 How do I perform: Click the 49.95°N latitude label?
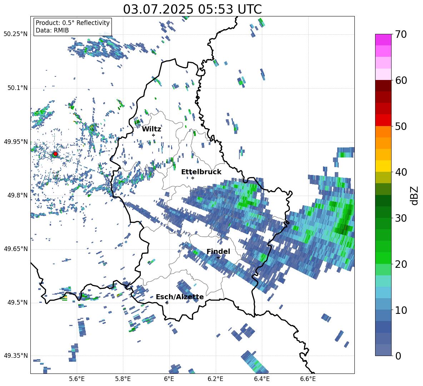point(16,142)
